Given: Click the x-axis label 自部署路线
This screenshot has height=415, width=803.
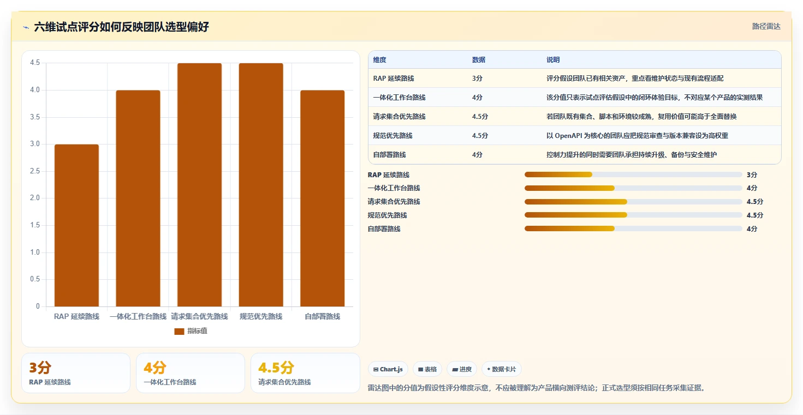Looking at the screenshot, I should coord(323,316).
